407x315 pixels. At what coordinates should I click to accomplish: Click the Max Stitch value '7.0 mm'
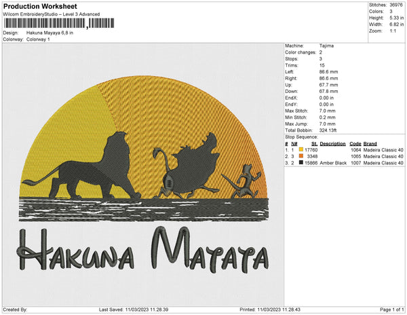click(x=328, y=111)
